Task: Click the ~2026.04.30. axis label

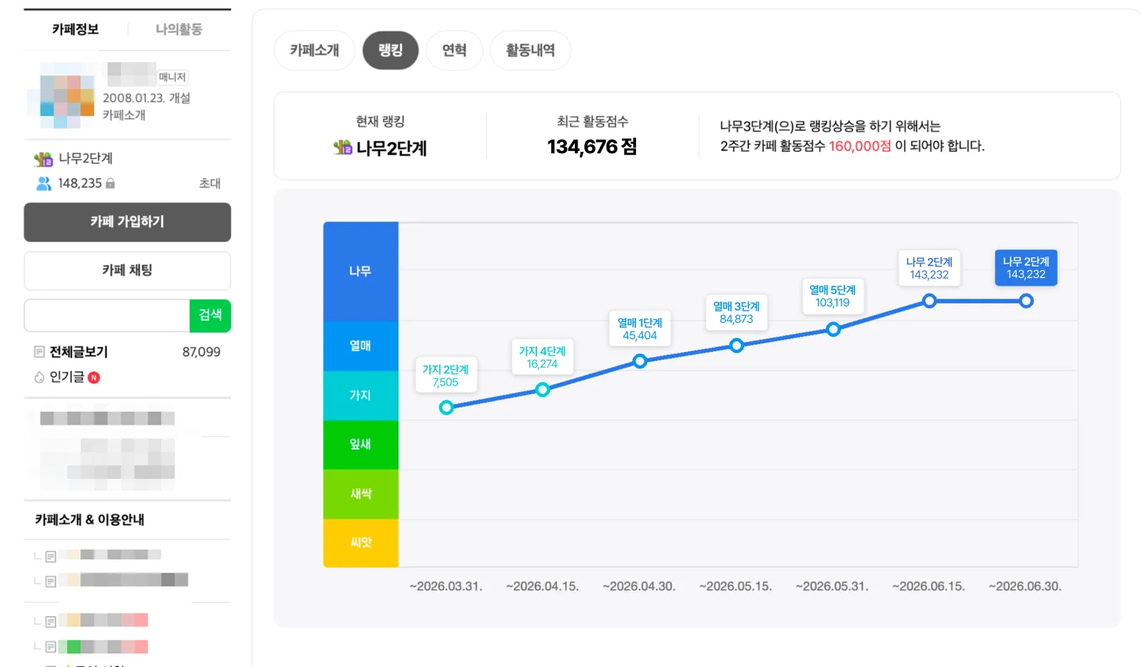Action: pyautogui.click(x=639, y=586)
